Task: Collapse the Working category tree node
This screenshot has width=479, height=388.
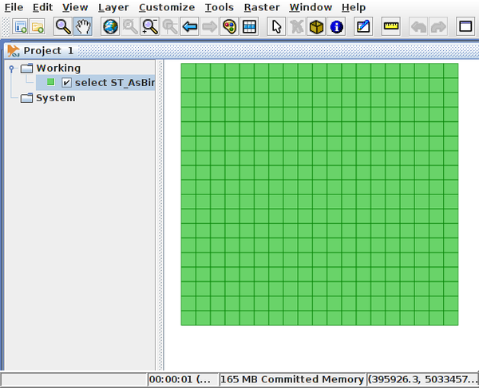Action: click(11, 69)
